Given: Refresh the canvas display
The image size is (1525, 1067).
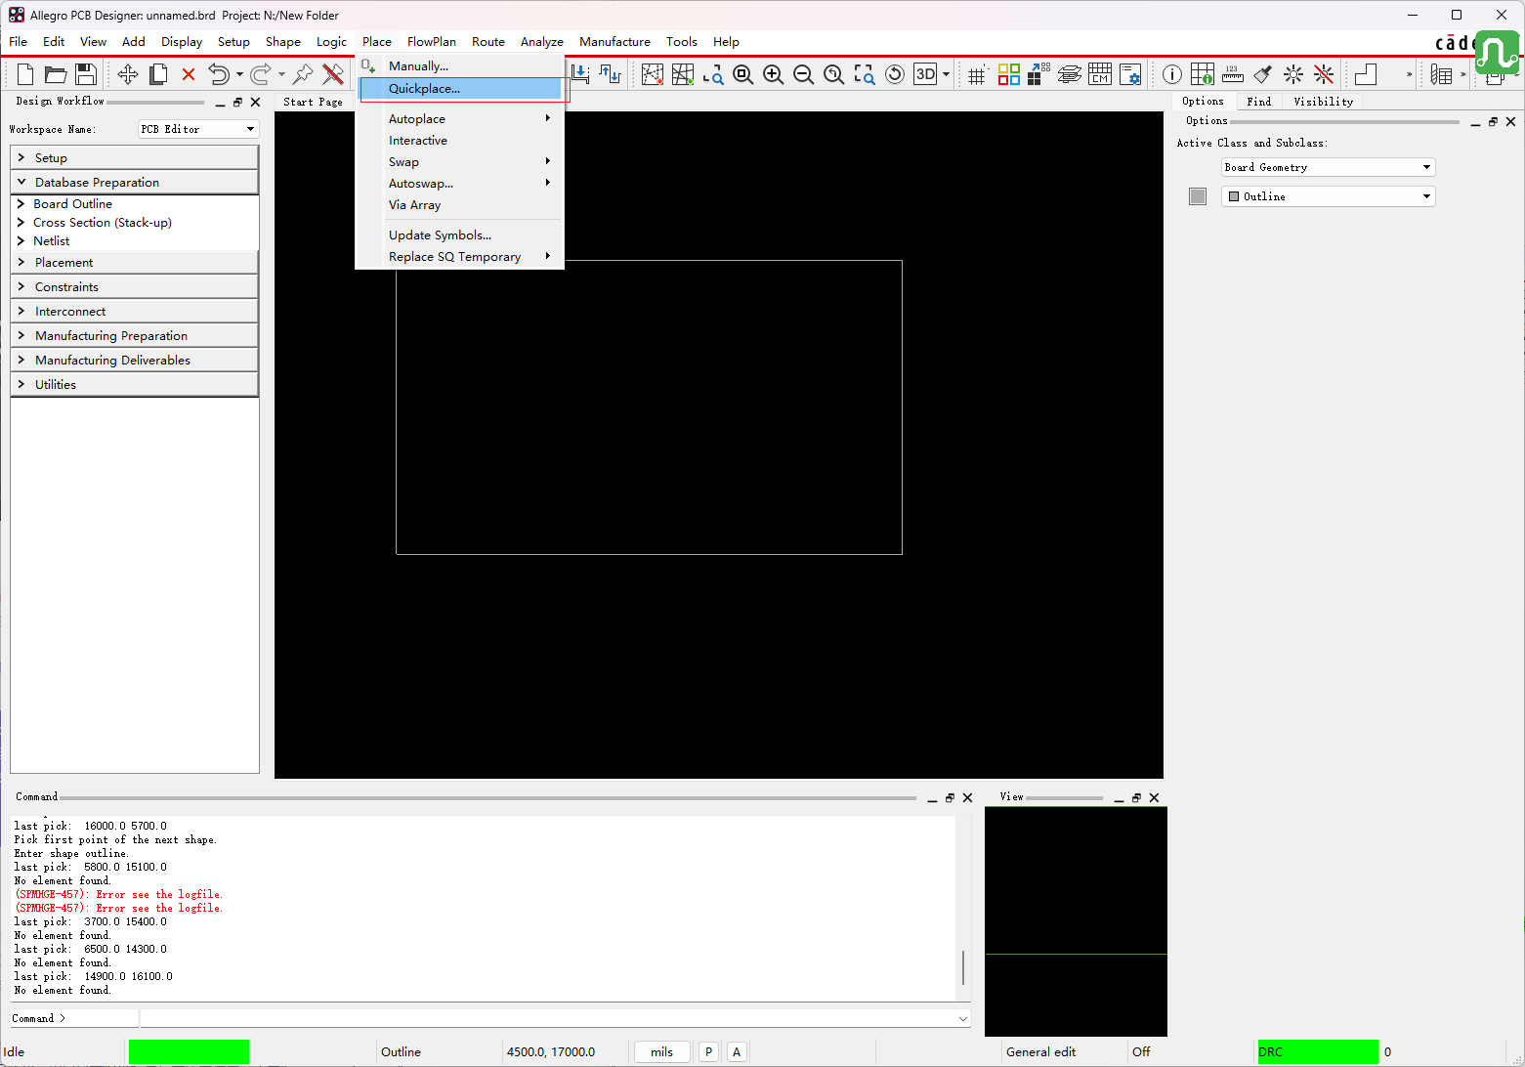Looking at the screenshot, I should [x=895, y=74].
